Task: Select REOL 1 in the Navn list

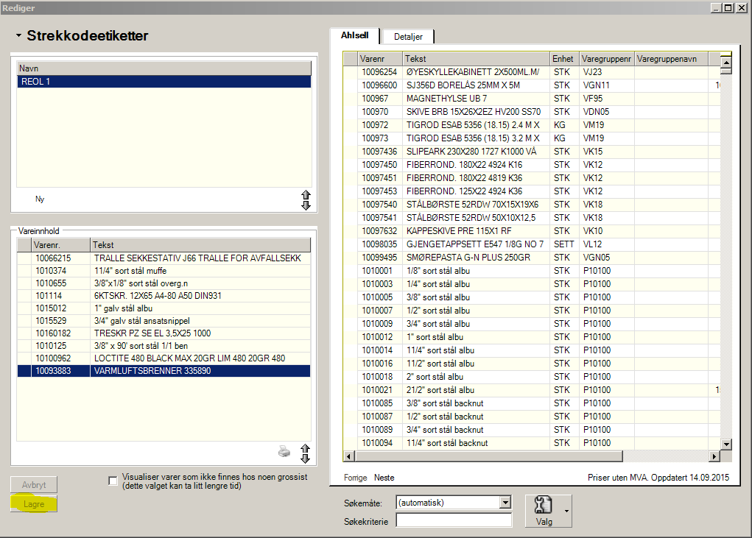Action: 164,82
